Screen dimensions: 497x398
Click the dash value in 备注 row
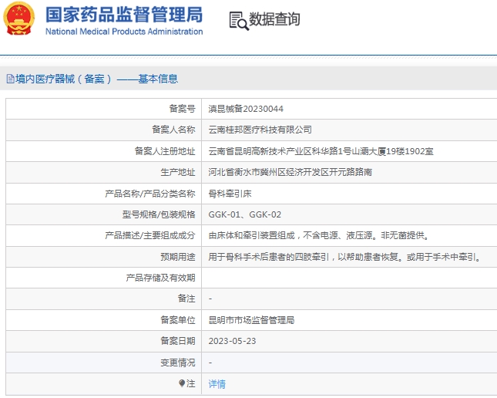tap(210, 298)
